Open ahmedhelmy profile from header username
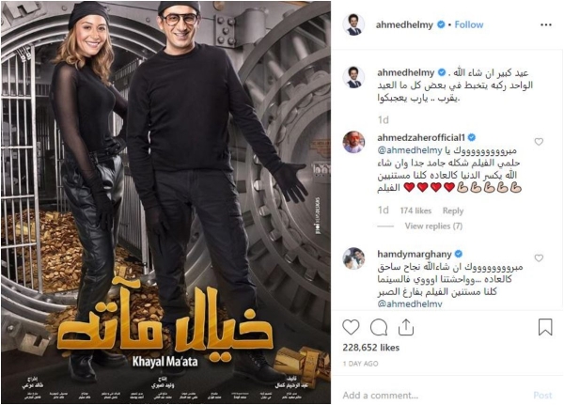Screen dimensions: 564x405 [404, 24]
